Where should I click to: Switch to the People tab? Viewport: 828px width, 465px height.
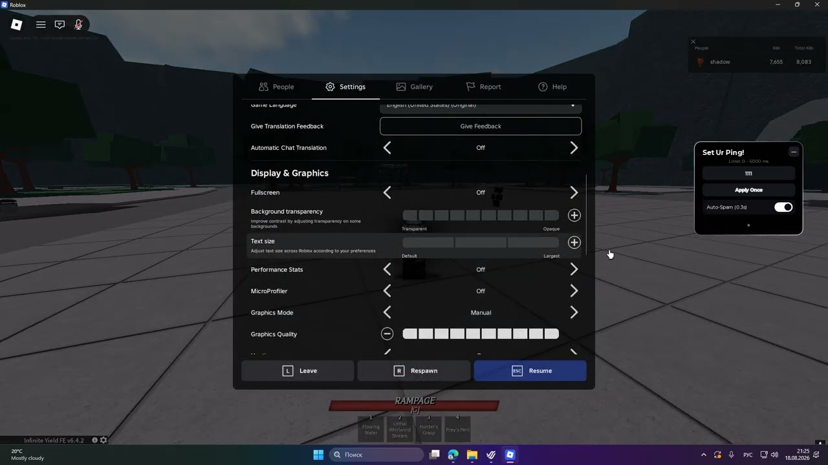(276, 87)
